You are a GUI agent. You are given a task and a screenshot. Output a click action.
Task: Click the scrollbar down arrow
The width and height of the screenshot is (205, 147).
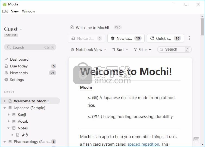pos(202,144)
